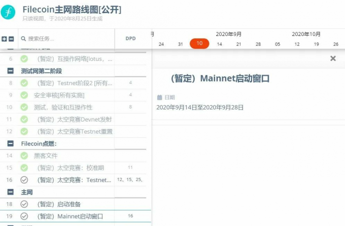The image size is (345, 226).
Task: Select timeline date 19
Action: [x=317, y=44]
